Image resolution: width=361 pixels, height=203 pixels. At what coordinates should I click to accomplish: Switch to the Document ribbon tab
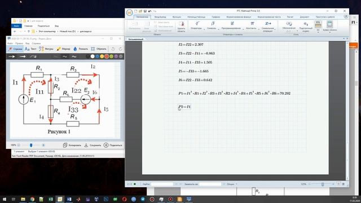[x=305, y=17]
